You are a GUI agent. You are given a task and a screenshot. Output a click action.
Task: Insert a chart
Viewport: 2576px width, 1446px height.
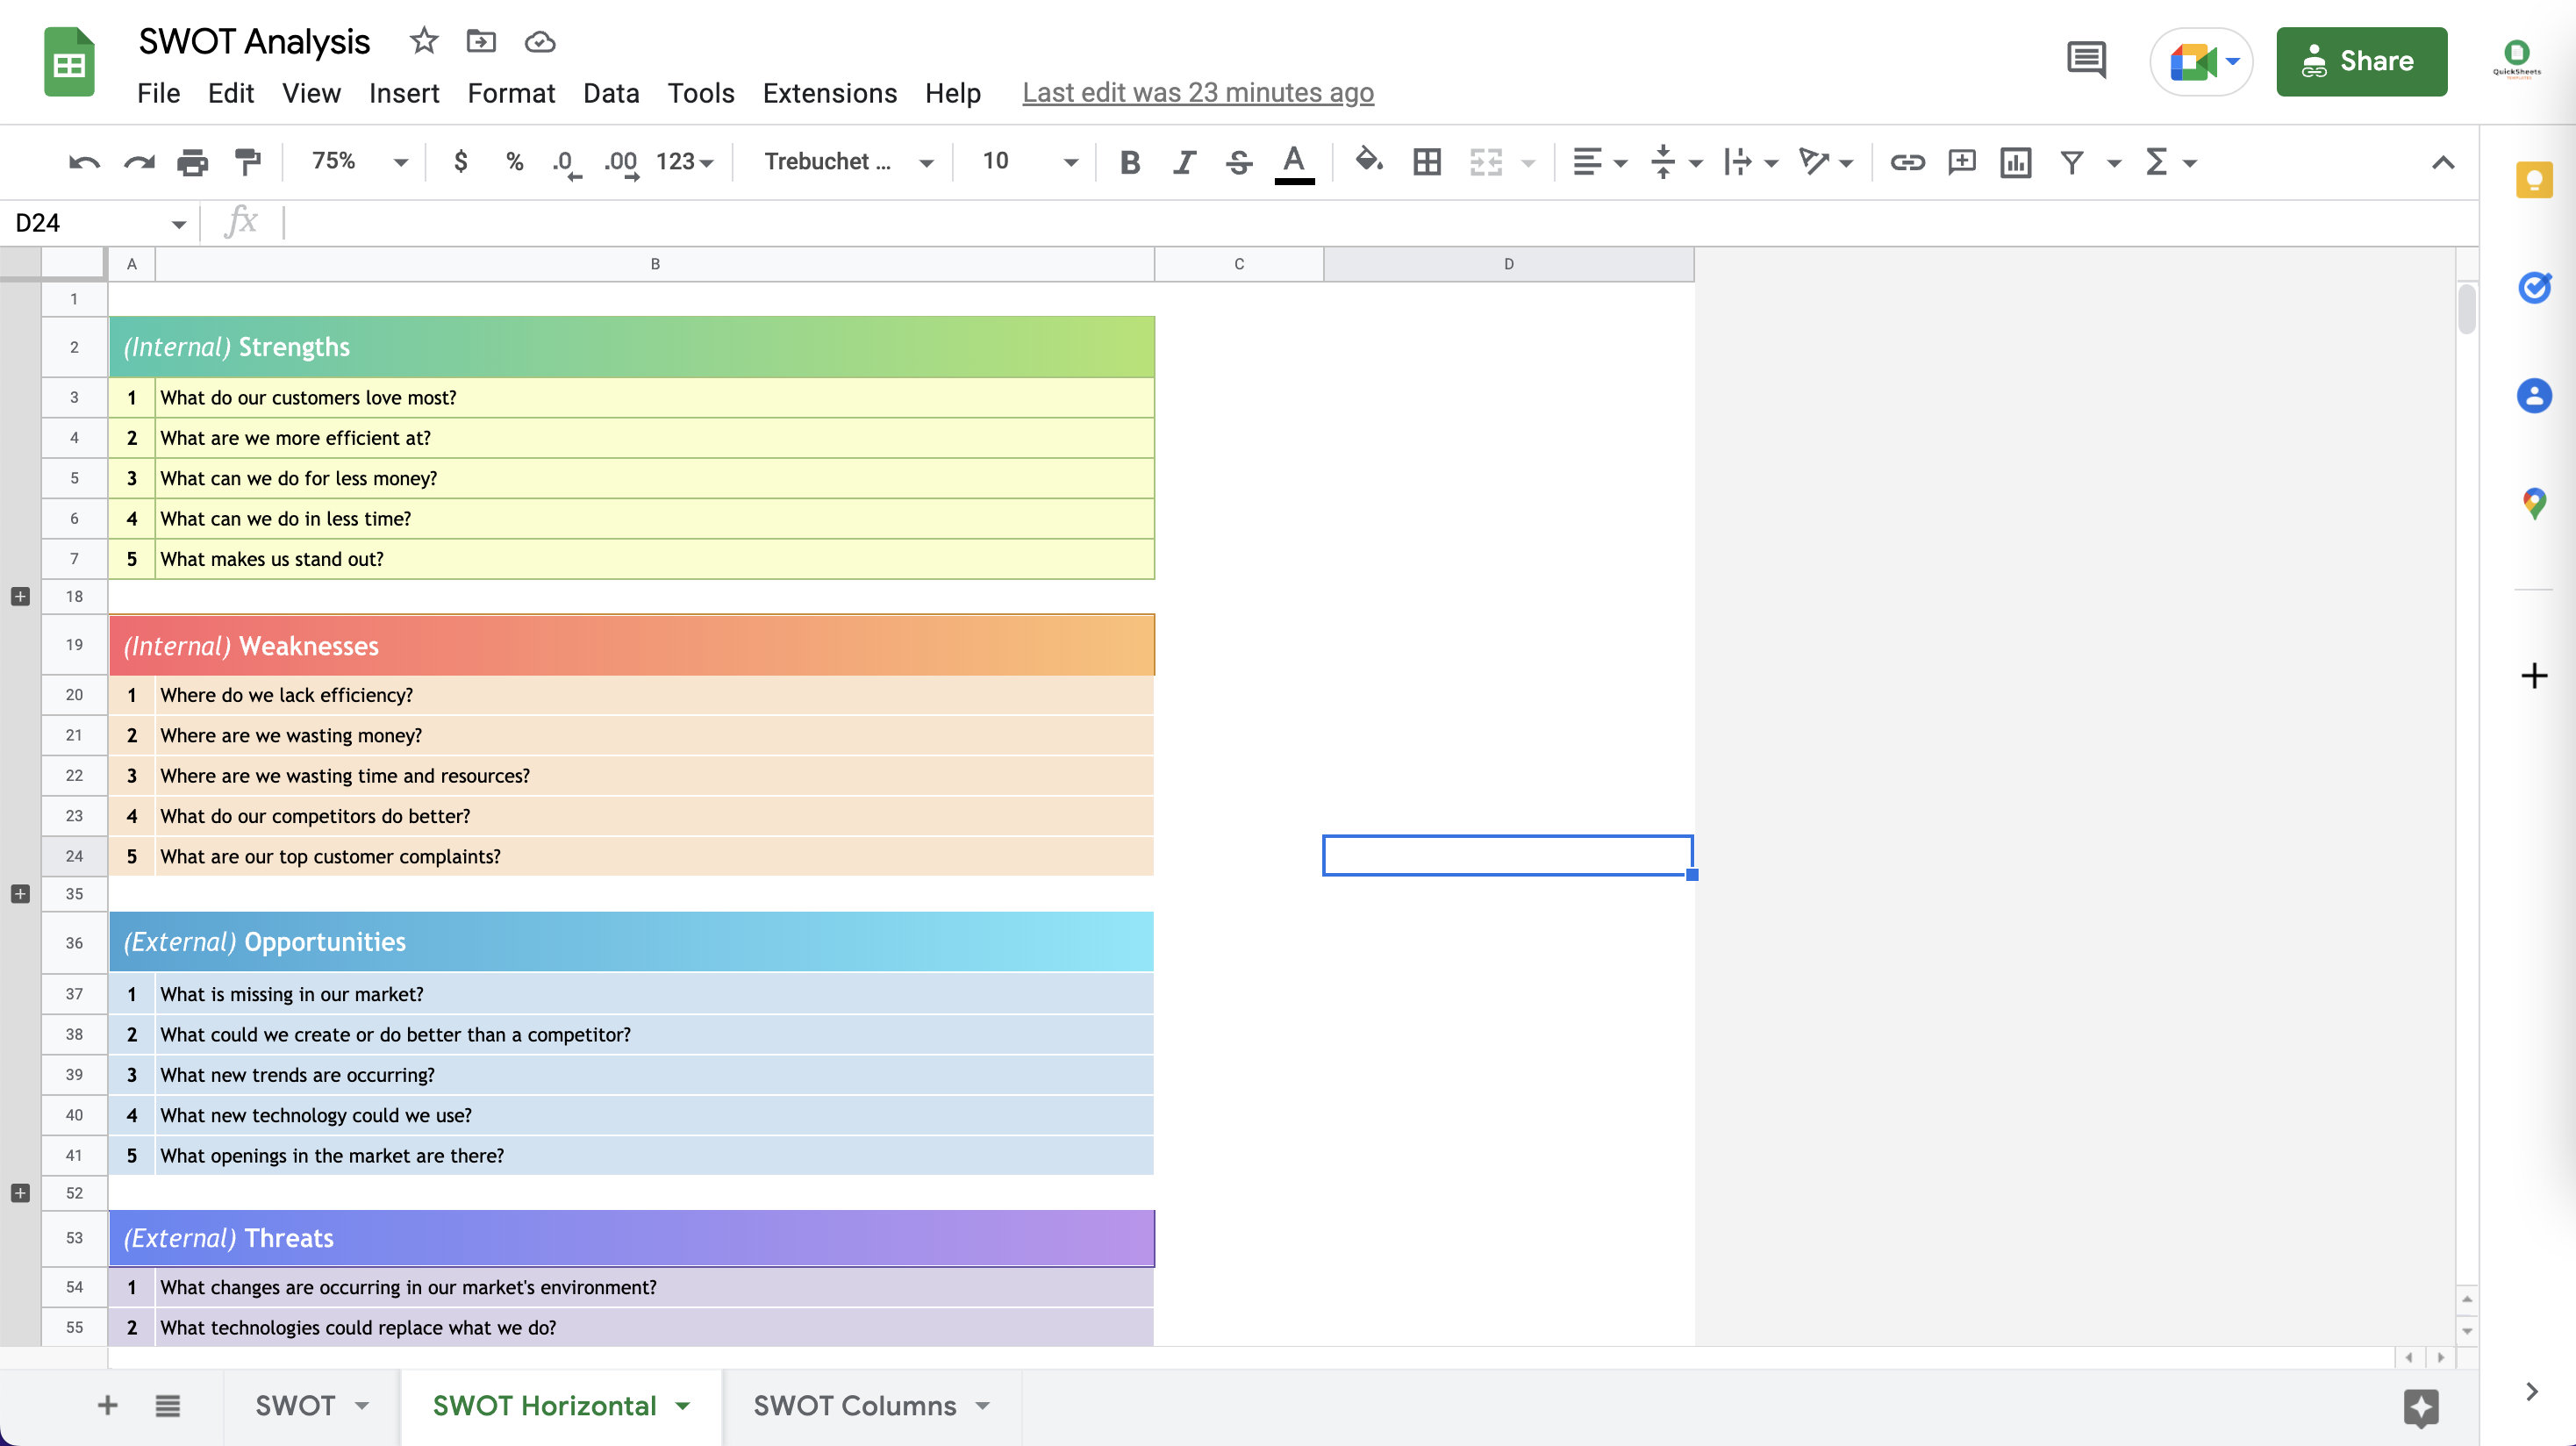tap(2014, 162)
